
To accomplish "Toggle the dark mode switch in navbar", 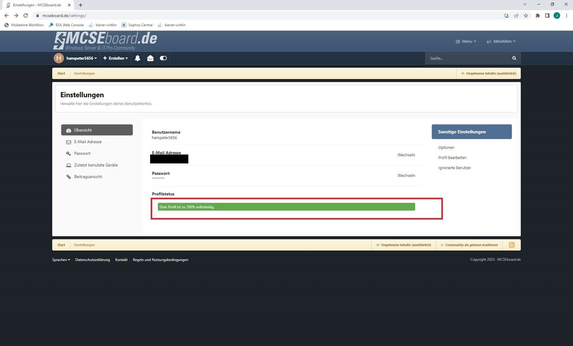I will (x=163, y=58).
